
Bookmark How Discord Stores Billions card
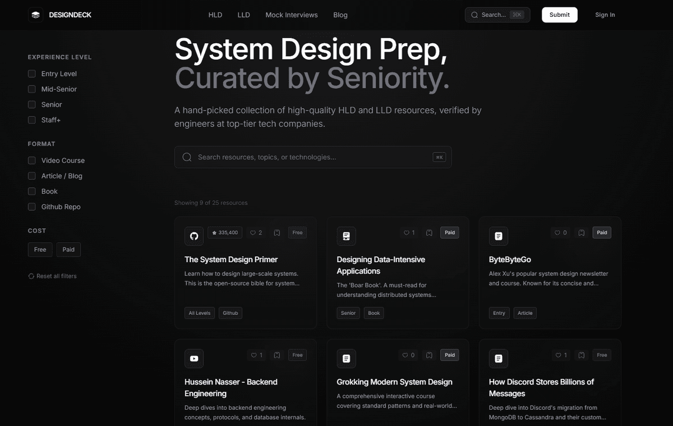pyautogui.click(x=582, y=355)
